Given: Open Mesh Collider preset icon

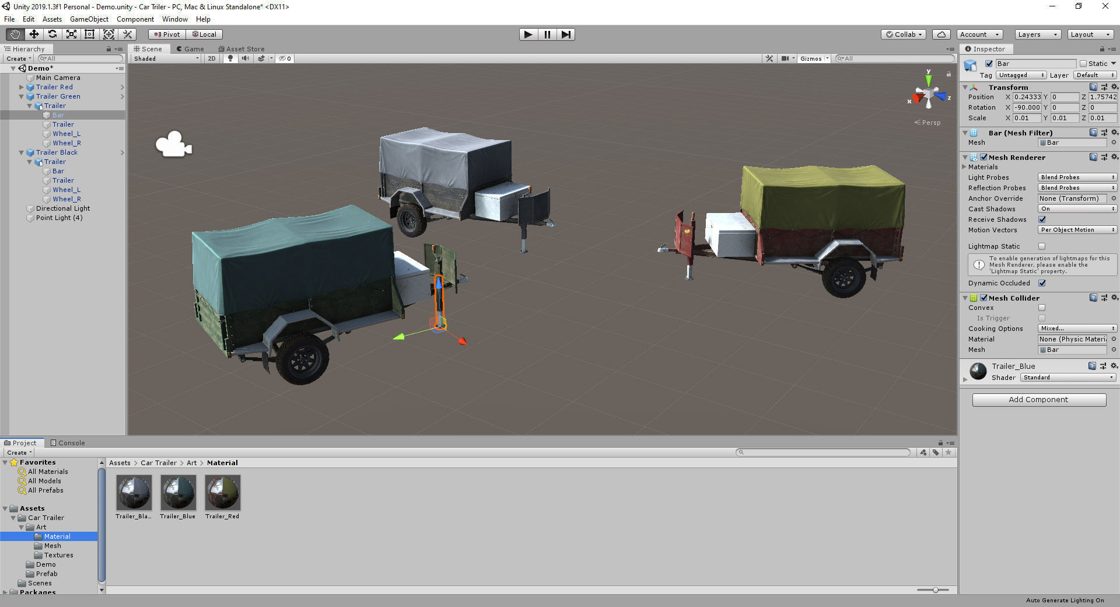Looking at the screenshot, I should pos(1104,298).
